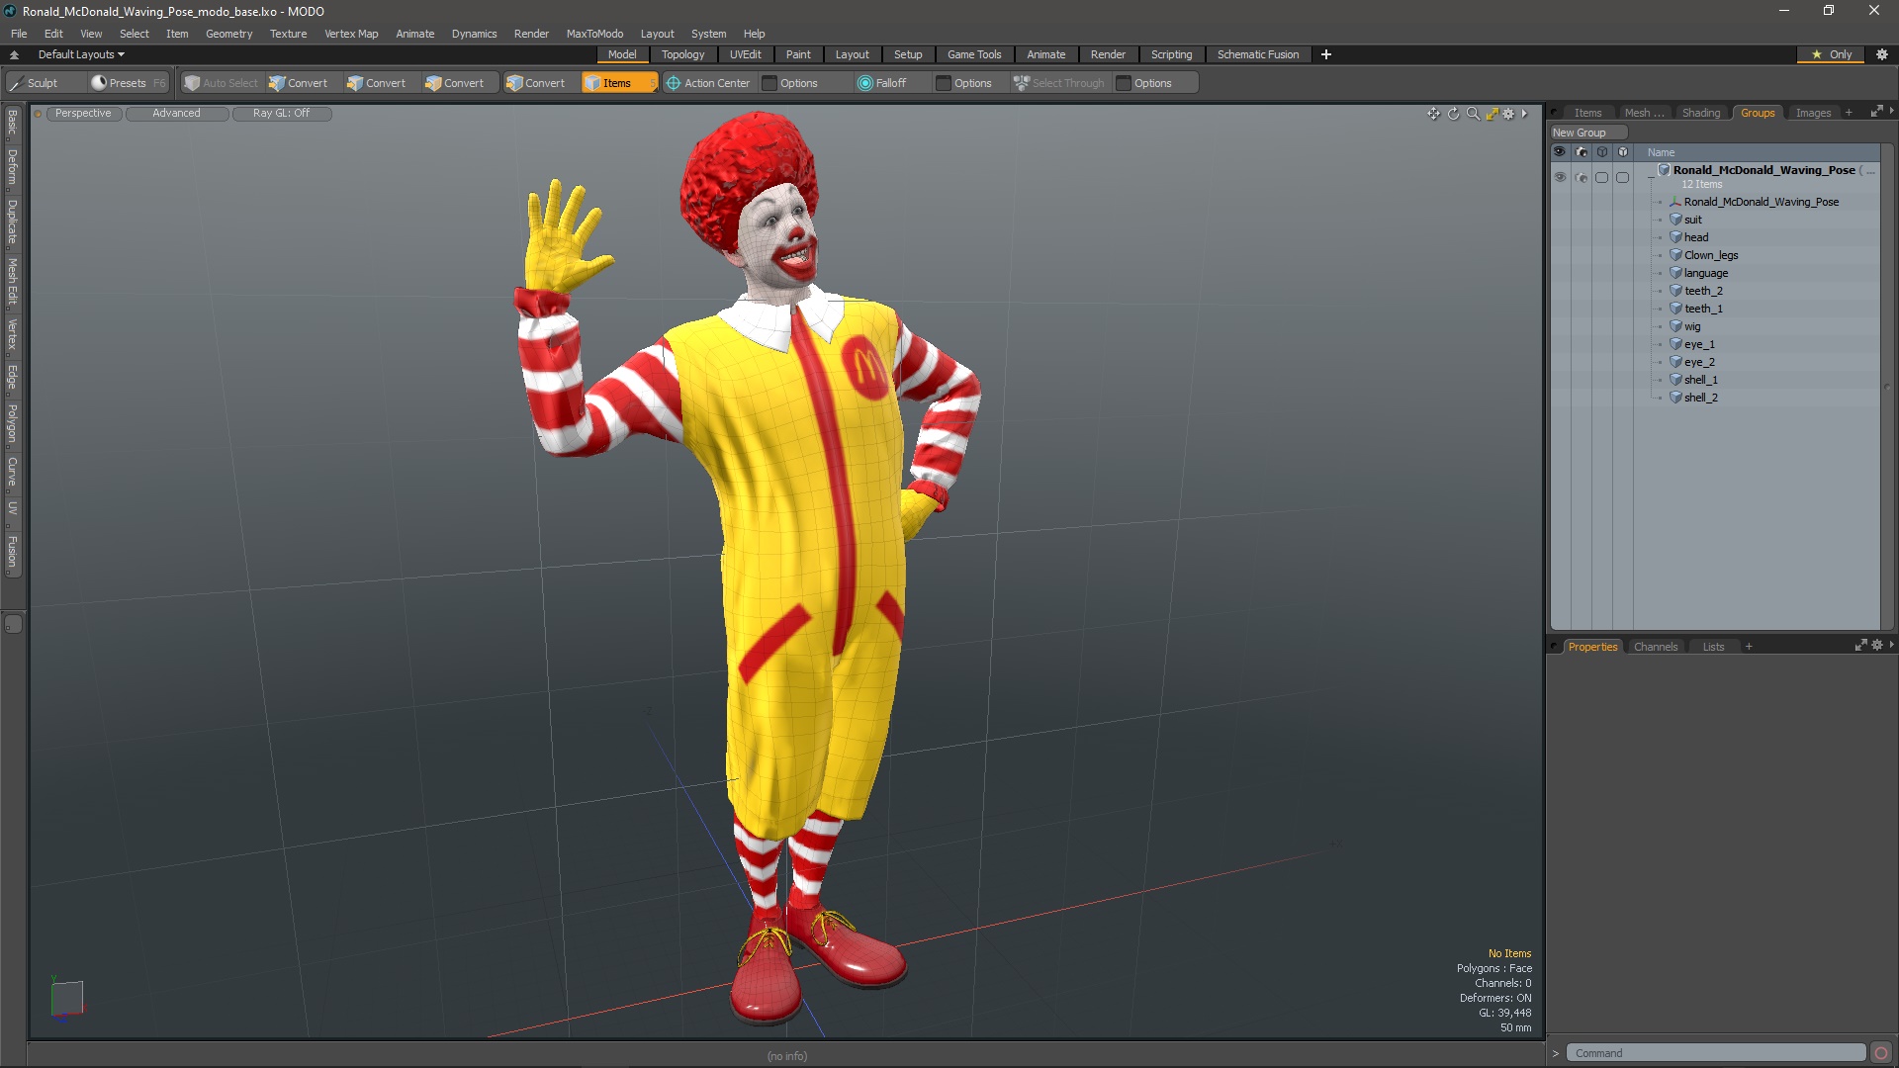Viewport: 1899px width, 1068px height.
Task: Add a new panel tab next to Images
Action: 1849,113
